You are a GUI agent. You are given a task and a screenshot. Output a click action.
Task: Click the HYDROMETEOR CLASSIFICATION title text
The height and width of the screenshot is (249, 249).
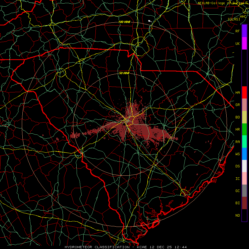pyautogui.click(x=97, y=247)
